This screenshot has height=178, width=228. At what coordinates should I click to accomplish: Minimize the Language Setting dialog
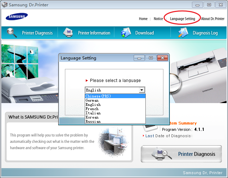coord(139,58)
